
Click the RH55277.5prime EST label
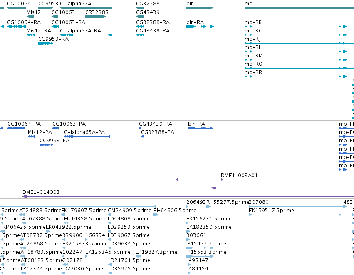(x=228, y=202)
